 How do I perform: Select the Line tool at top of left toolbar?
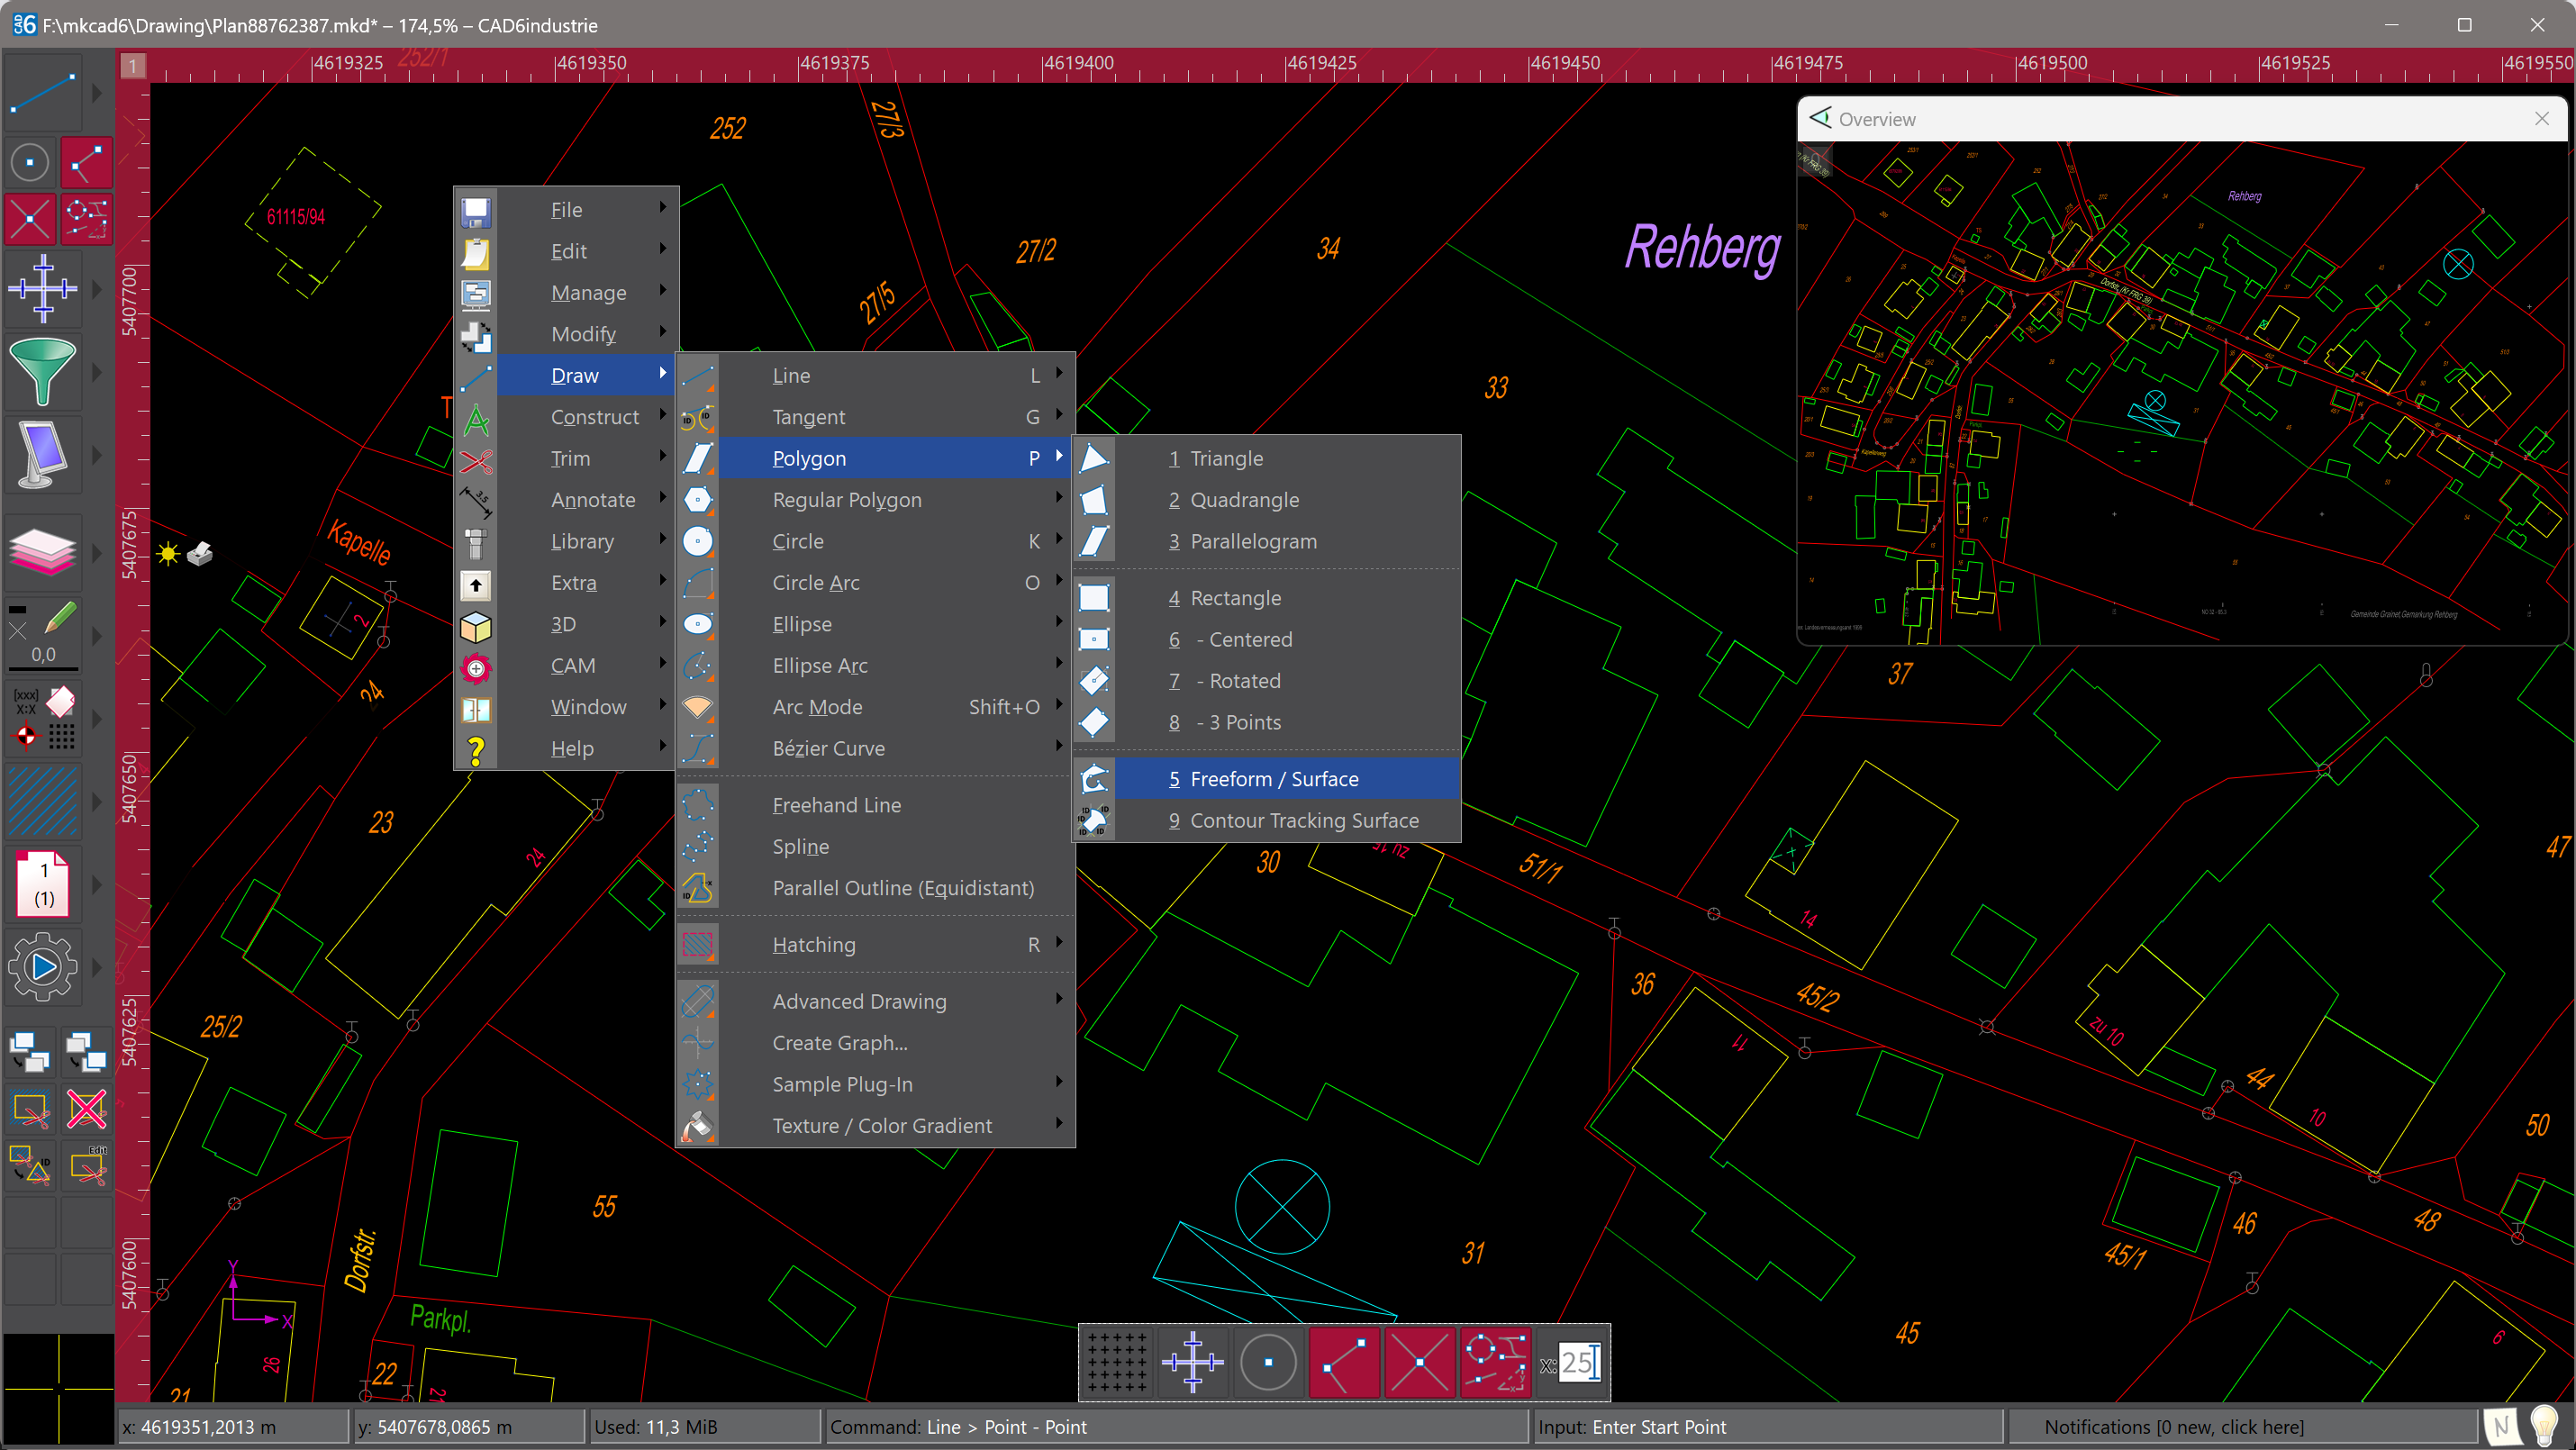[x=43, y=91]
